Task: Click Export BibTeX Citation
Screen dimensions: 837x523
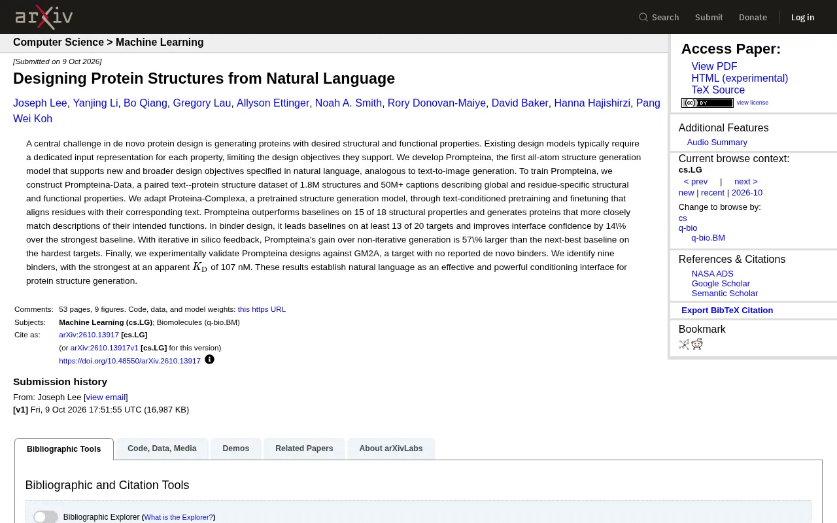Action: (727, 311)
